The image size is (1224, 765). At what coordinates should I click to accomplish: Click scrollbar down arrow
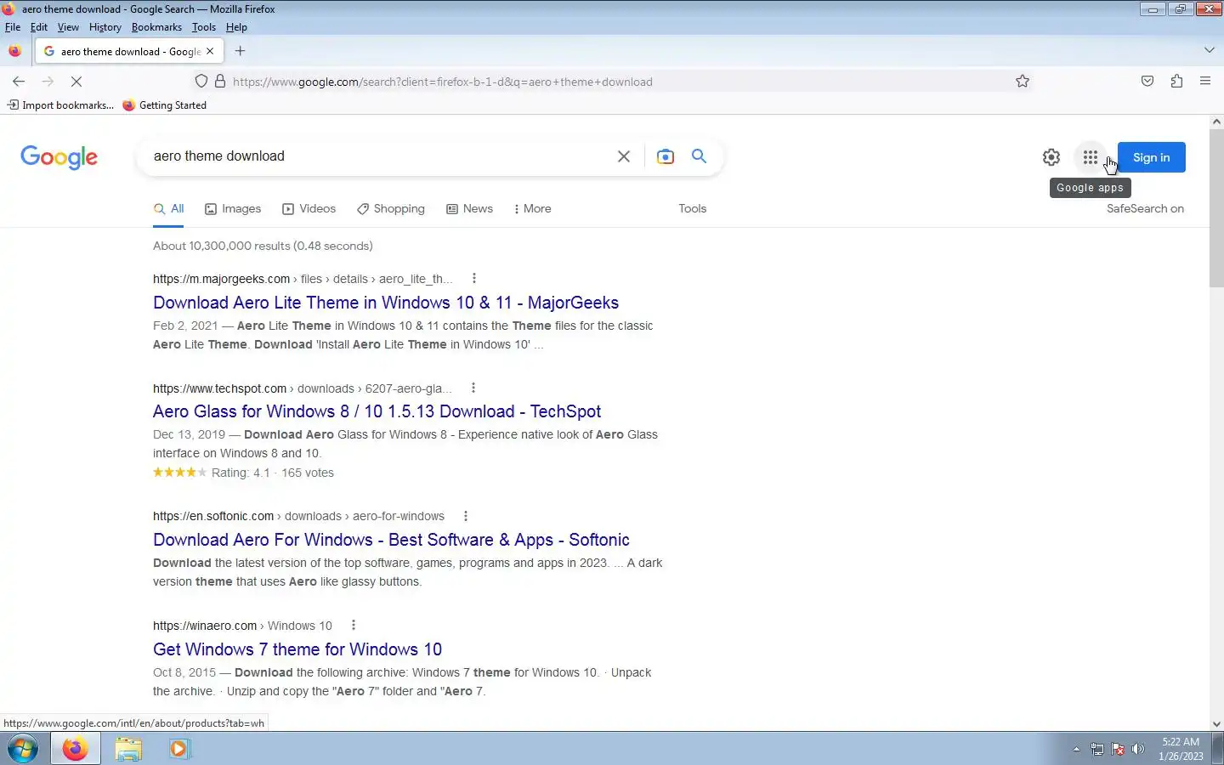[x=1216, y=724]
